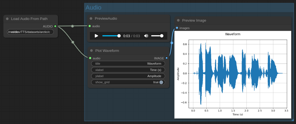Edit the xlabel field value
296x124 pixels.
pos(128,70)
